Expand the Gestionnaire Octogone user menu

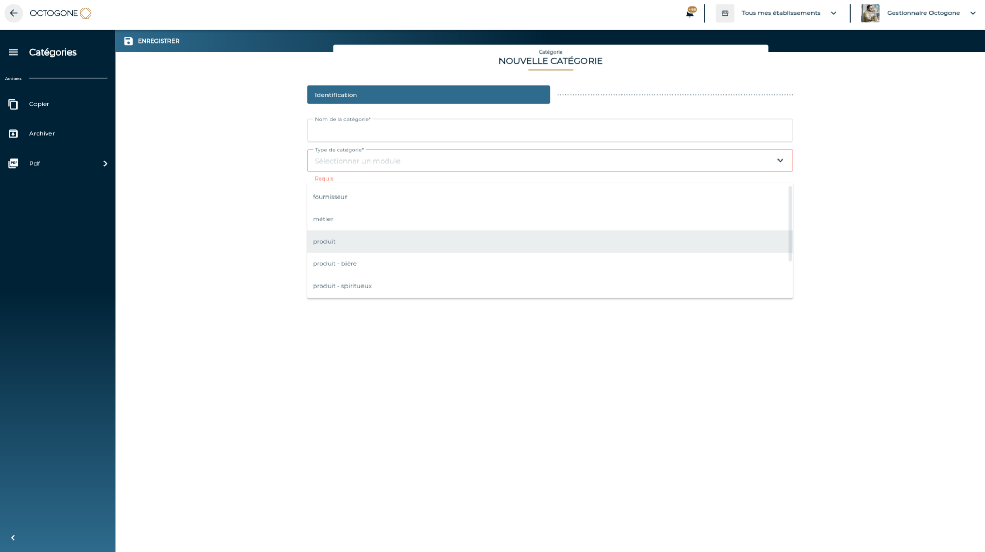pos(972,13)
